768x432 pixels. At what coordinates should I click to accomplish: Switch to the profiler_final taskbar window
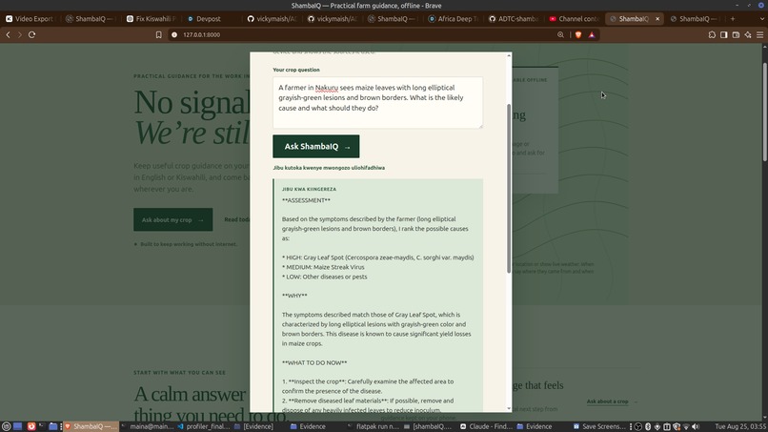coord(204,426)
